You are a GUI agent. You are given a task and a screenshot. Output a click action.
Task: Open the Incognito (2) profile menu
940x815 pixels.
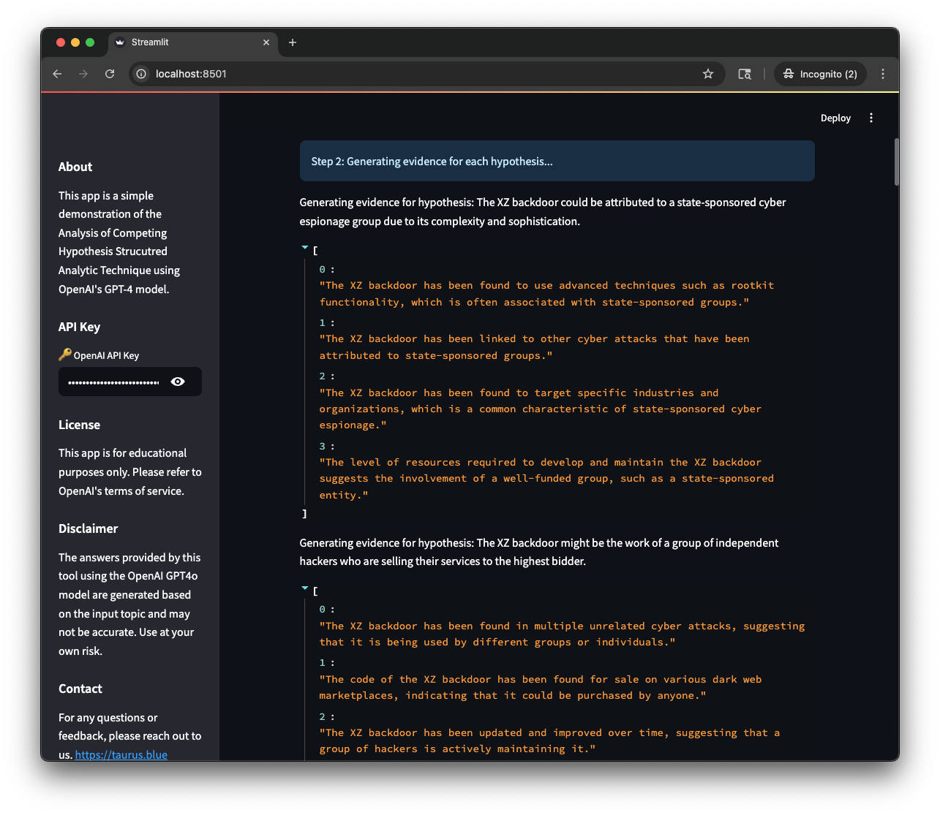[820, 74]
